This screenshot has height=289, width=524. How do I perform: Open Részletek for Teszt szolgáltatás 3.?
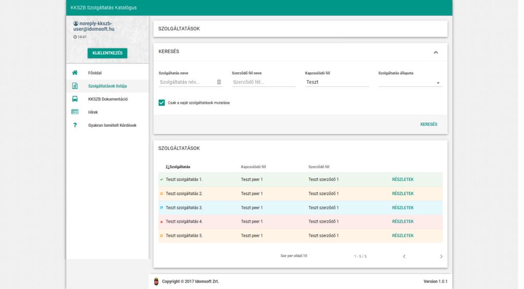403,208
